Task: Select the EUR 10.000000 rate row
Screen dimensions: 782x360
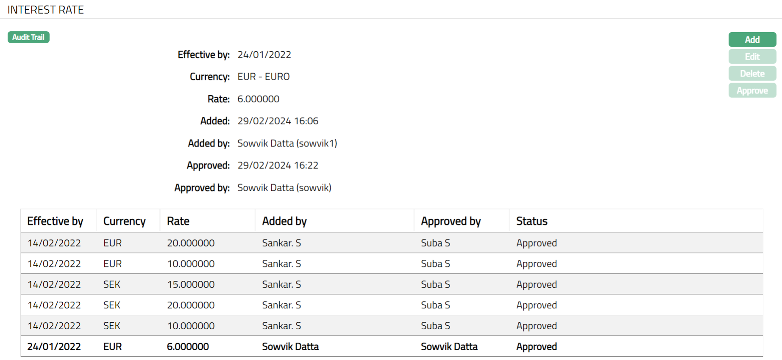Action: pyautogui.click(x=191, y=264)
